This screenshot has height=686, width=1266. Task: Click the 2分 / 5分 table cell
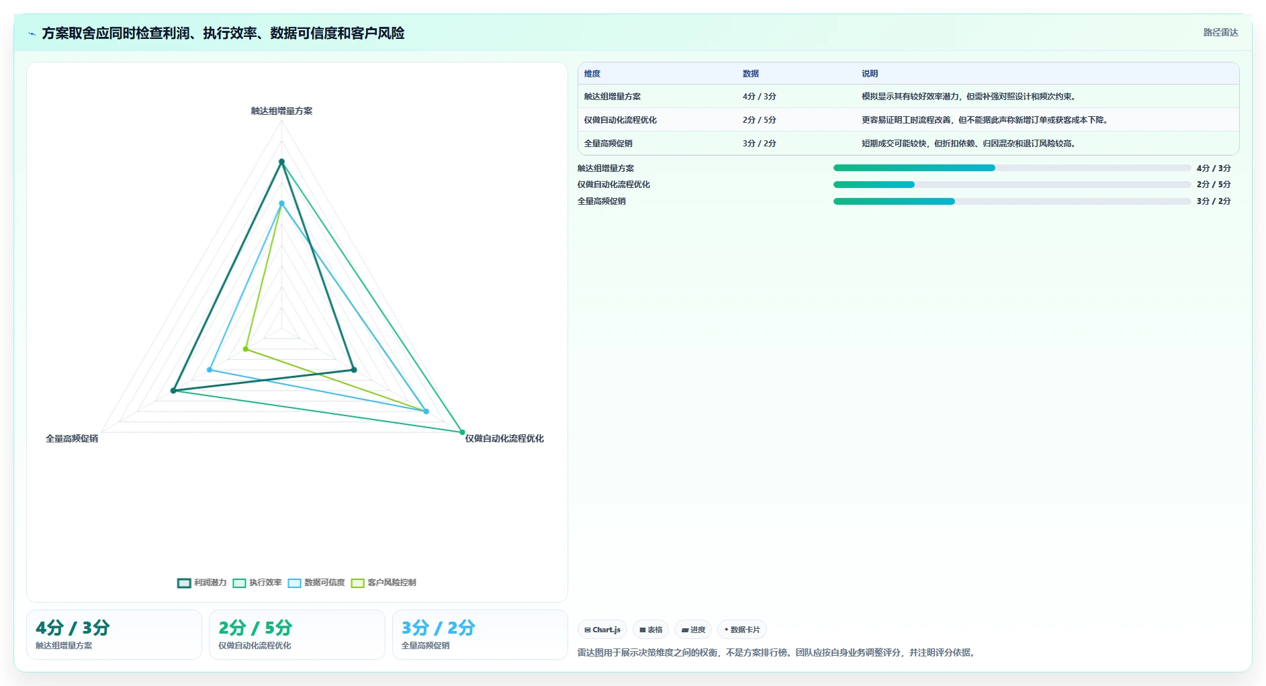coord(760,120)
